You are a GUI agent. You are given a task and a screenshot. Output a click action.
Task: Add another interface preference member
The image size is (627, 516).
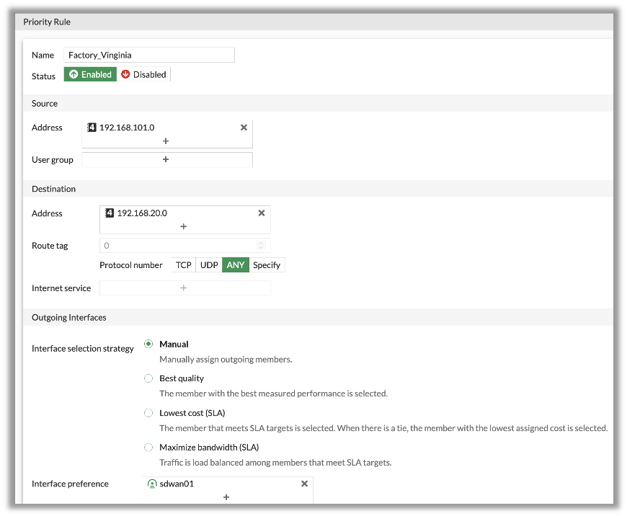tap(226, 497)
